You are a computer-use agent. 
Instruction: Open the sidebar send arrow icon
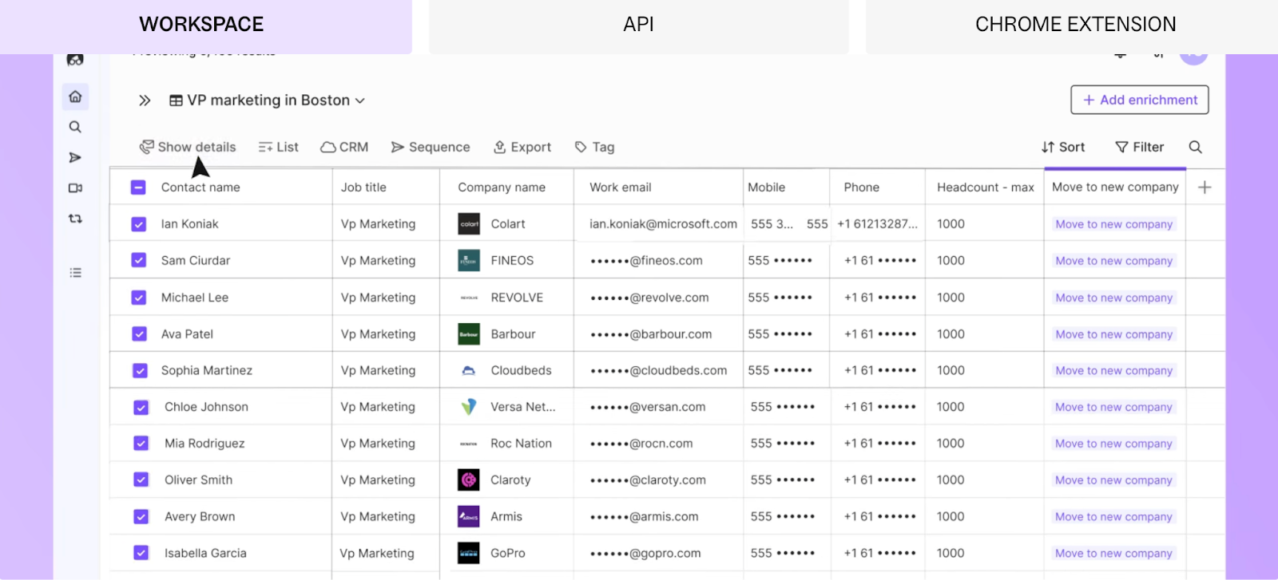click(x=75, y=157)
